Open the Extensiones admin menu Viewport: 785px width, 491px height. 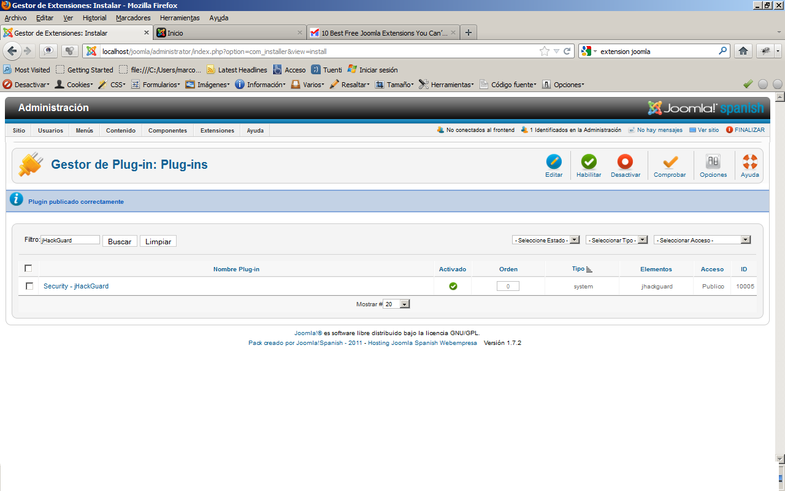tap(217, 130)
